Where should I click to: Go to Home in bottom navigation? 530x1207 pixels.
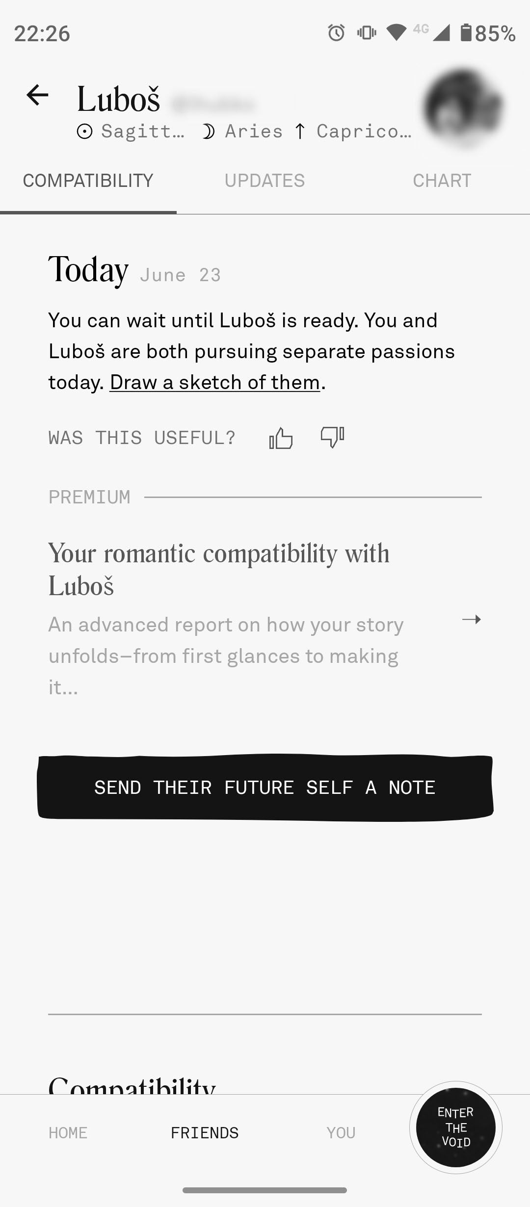(x=68, y=1132)
